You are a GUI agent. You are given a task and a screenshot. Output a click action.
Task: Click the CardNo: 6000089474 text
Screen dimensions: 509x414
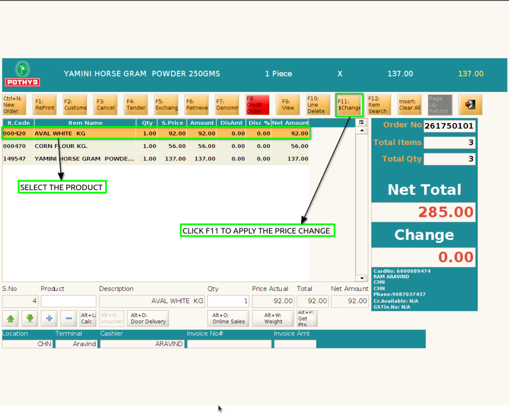(x=402, y=271)
